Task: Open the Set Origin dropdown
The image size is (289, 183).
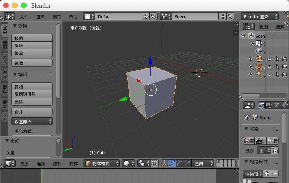Action: tap(32, 121)
